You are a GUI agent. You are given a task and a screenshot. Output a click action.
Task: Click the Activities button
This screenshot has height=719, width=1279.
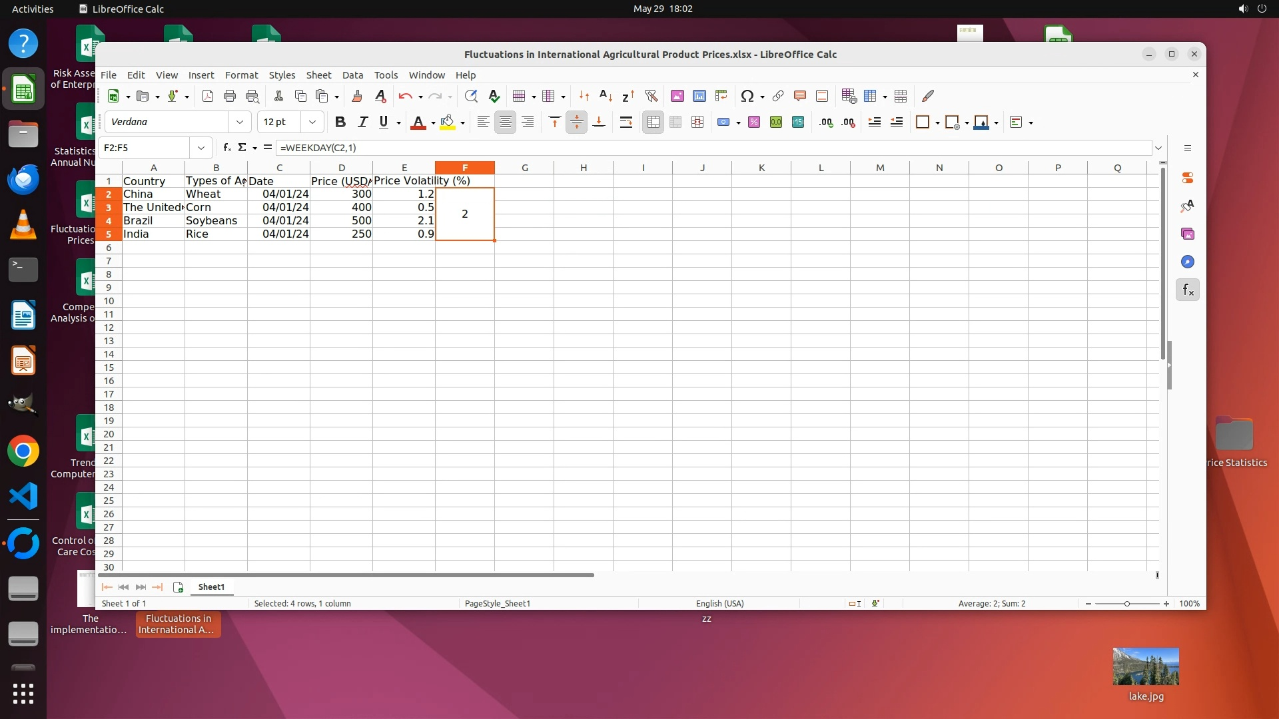point(33,9)
